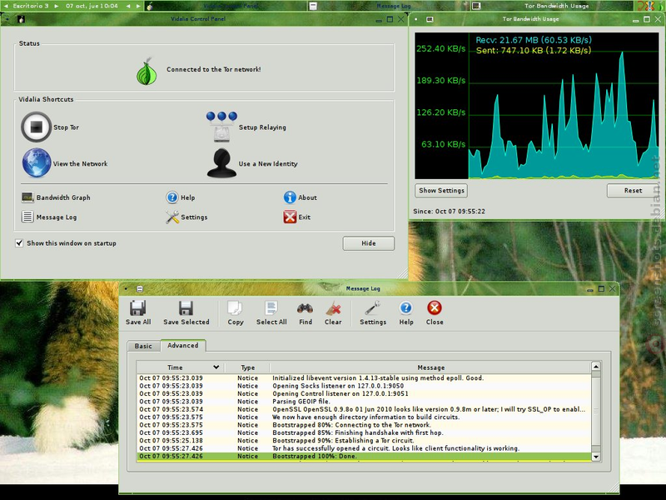Image resolution: width=666 pixels, height=500 pixels.
Task: Switch to the Basic tab in Message Log
Action: pos(143,346)
